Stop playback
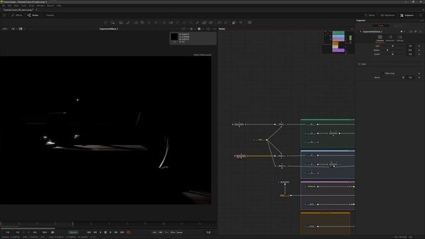The width and height of the screenshot is (425, 239). tap(106, 232)
